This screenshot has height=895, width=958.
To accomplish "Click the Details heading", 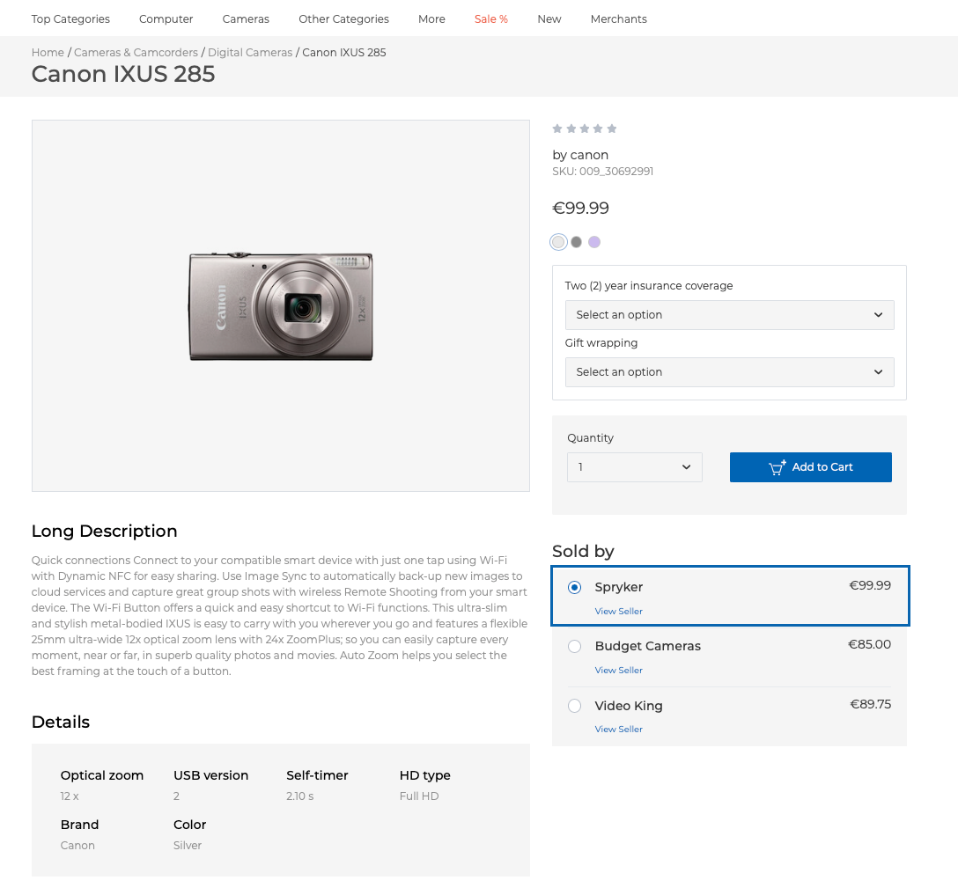I will [x=61, y=723].
